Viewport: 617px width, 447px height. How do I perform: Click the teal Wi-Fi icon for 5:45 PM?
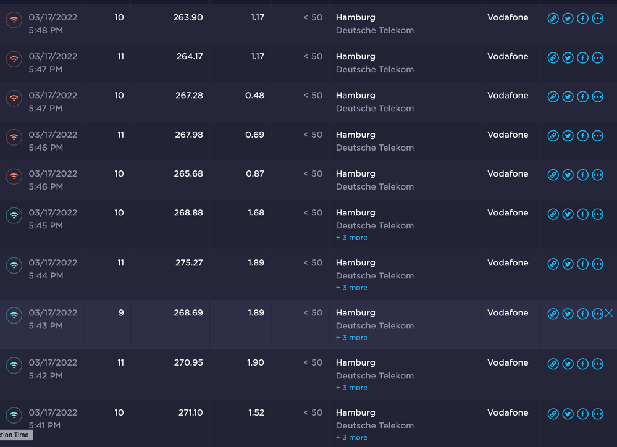point(14,215)
